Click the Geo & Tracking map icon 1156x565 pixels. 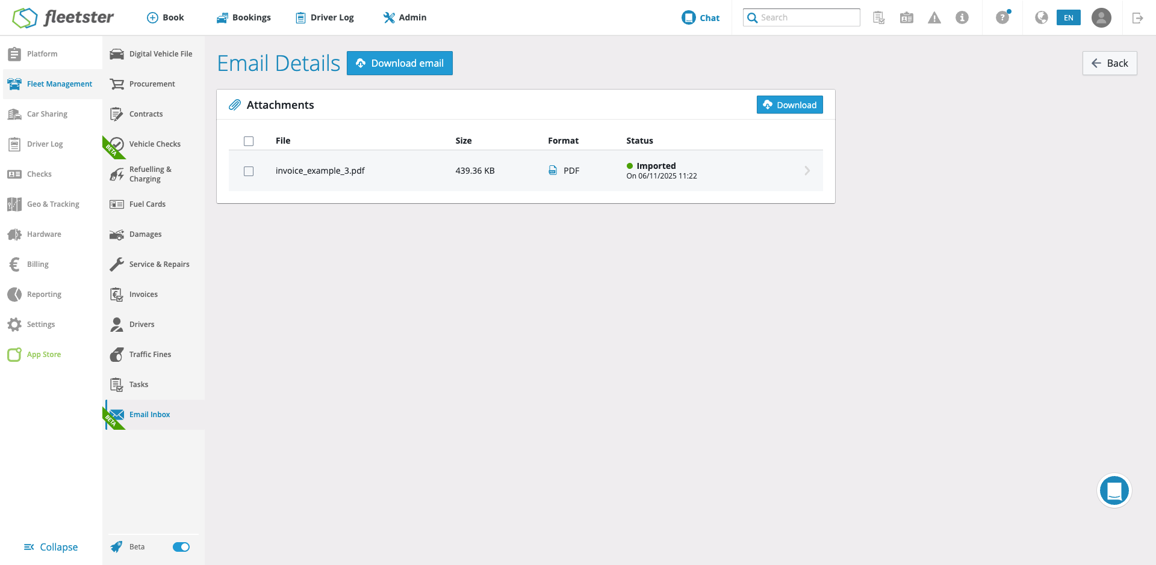[14, 204]
